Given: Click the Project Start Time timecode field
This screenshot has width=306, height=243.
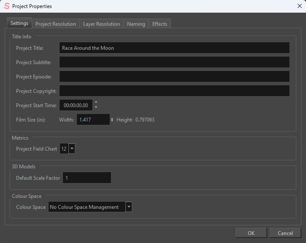Looking at the screenshot, I should pyautogui.click(x=76, y=105).
